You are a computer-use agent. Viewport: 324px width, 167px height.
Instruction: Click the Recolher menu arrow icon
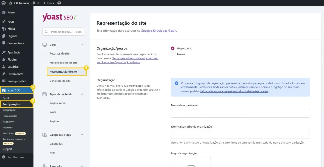3,157
